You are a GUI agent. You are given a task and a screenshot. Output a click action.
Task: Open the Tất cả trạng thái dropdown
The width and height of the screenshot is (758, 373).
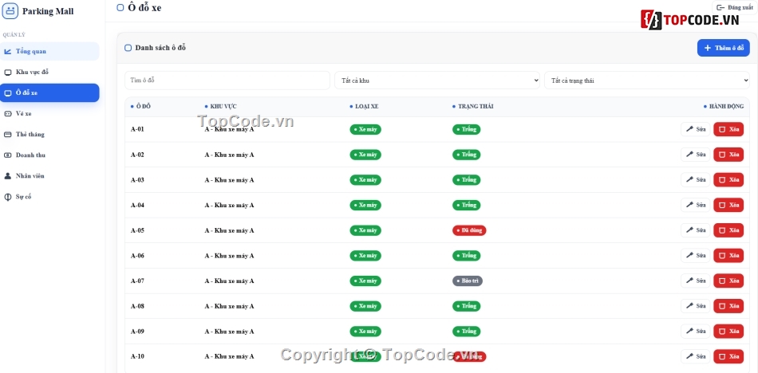pyautogui.click(x=647, y=80)
